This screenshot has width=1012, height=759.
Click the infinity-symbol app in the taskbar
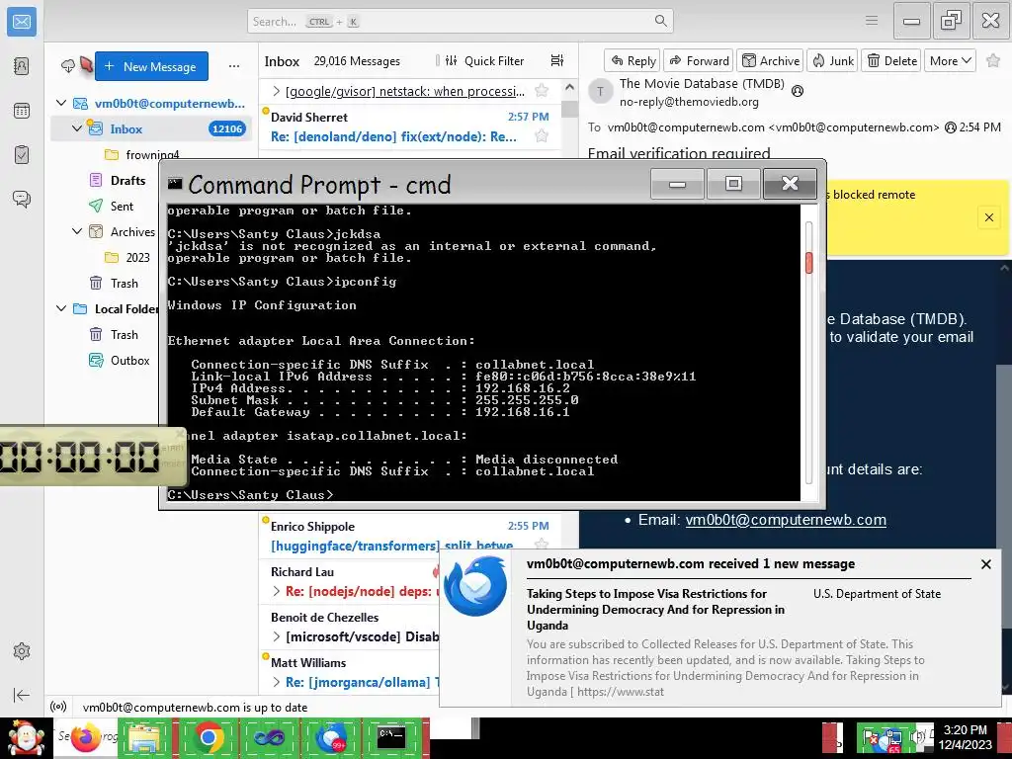(x=269, y=737)
